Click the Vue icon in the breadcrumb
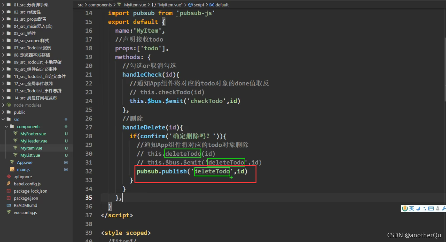The width and height of the screenshot is (446, 242). point(119,5)
